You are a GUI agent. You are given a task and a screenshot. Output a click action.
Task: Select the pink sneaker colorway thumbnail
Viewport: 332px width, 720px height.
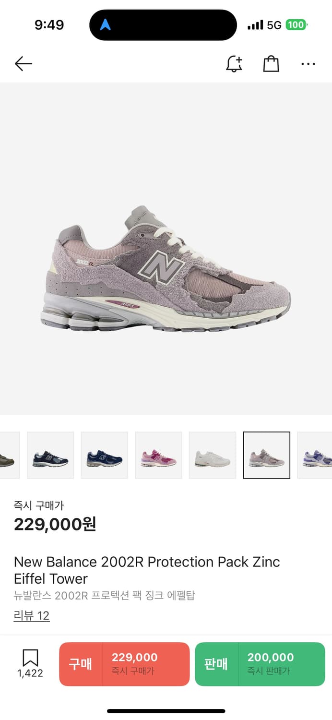tap(158, 455)
